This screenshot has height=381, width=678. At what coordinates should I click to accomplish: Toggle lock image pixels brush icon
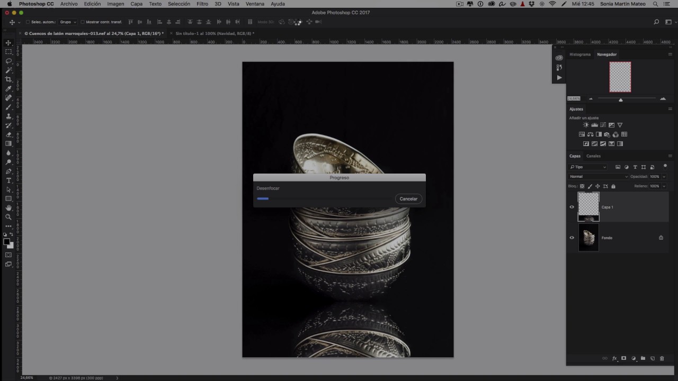tap(590, 186)
